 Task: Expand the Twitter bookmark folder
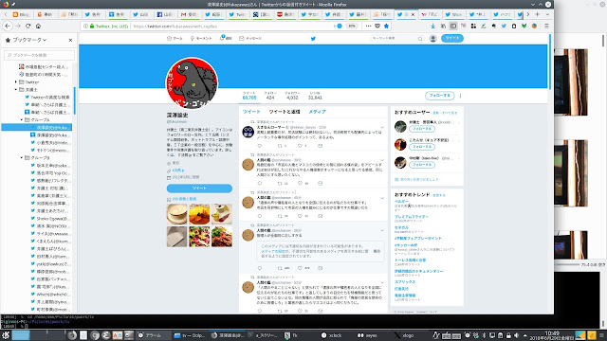coord(16,82)
